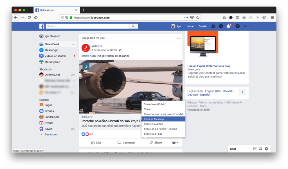This screenshot has width=288, height=169.
Task: Click new message compose icon in Chat
Action: coord(255,149)
